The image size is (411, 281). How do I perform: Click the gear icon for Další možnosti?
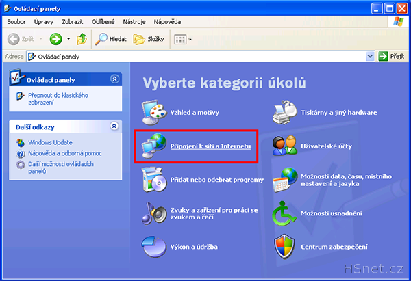tap(21, 165)
